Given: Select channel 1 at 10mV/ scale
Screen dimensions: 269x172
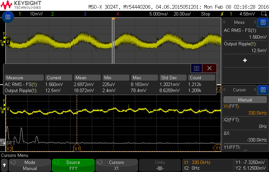Looking at the screenshot, I should [31, 14].
